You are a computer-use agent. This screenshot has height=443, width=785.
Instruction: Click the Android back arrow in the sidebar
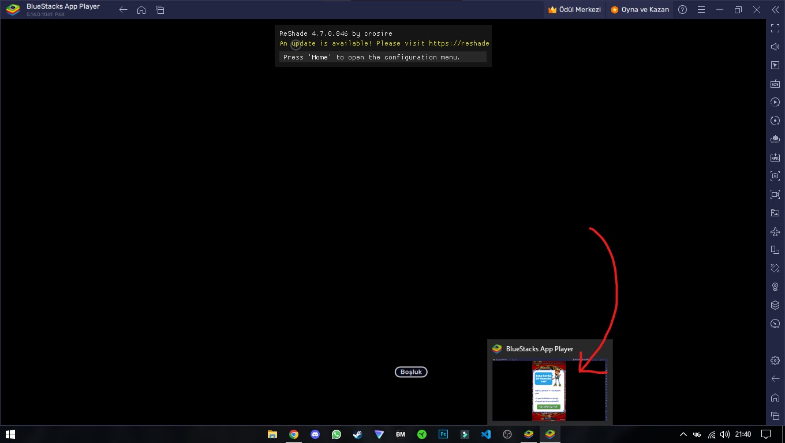tap(775, 379)
